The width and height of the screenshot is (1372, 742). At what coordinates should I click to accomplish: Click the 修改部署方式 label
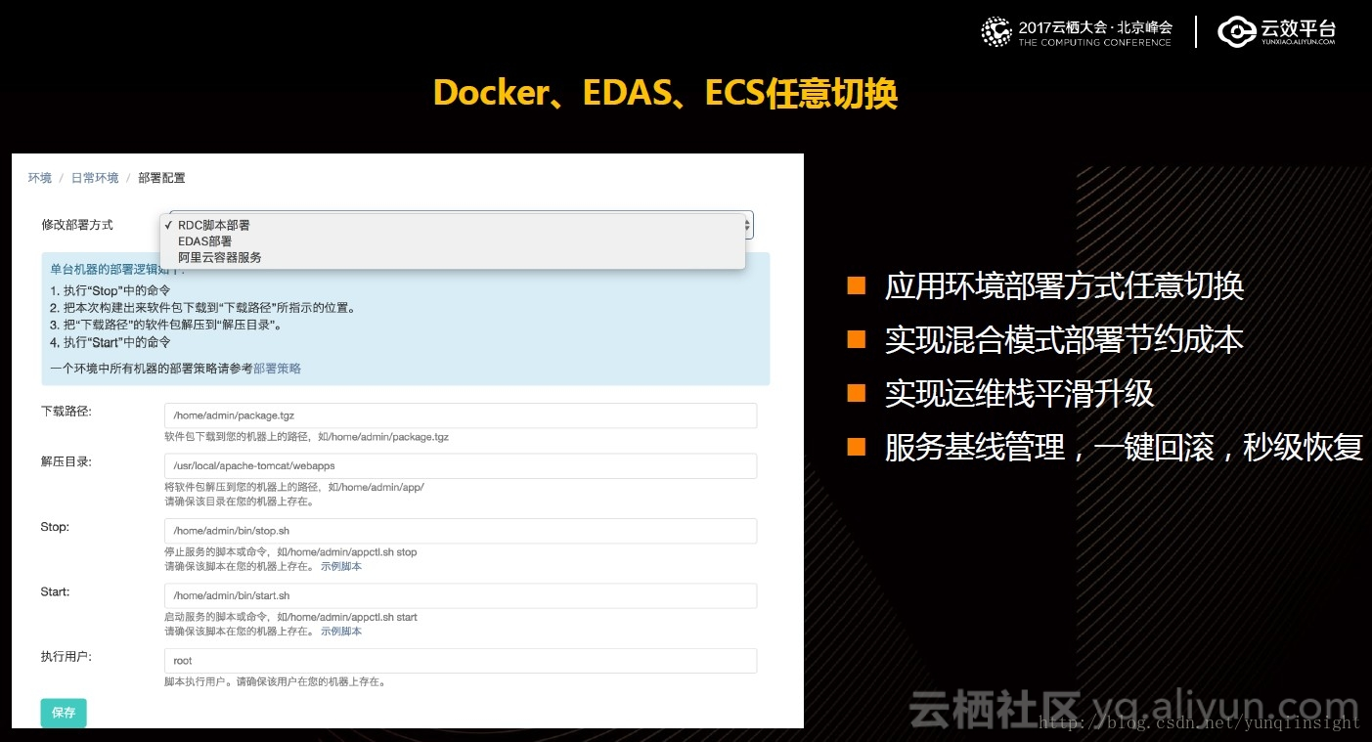77,225
